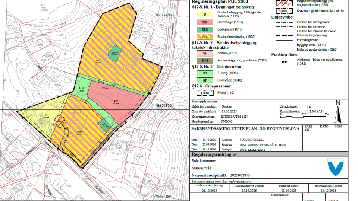The width and height of the screenshot is (358, 201).
Task: Select the olive SVG legend swatch
Action: click(x=205, y=60)
